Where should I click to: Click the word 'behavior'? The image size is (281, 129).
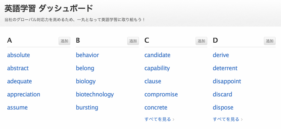click(x=87, y=55)
